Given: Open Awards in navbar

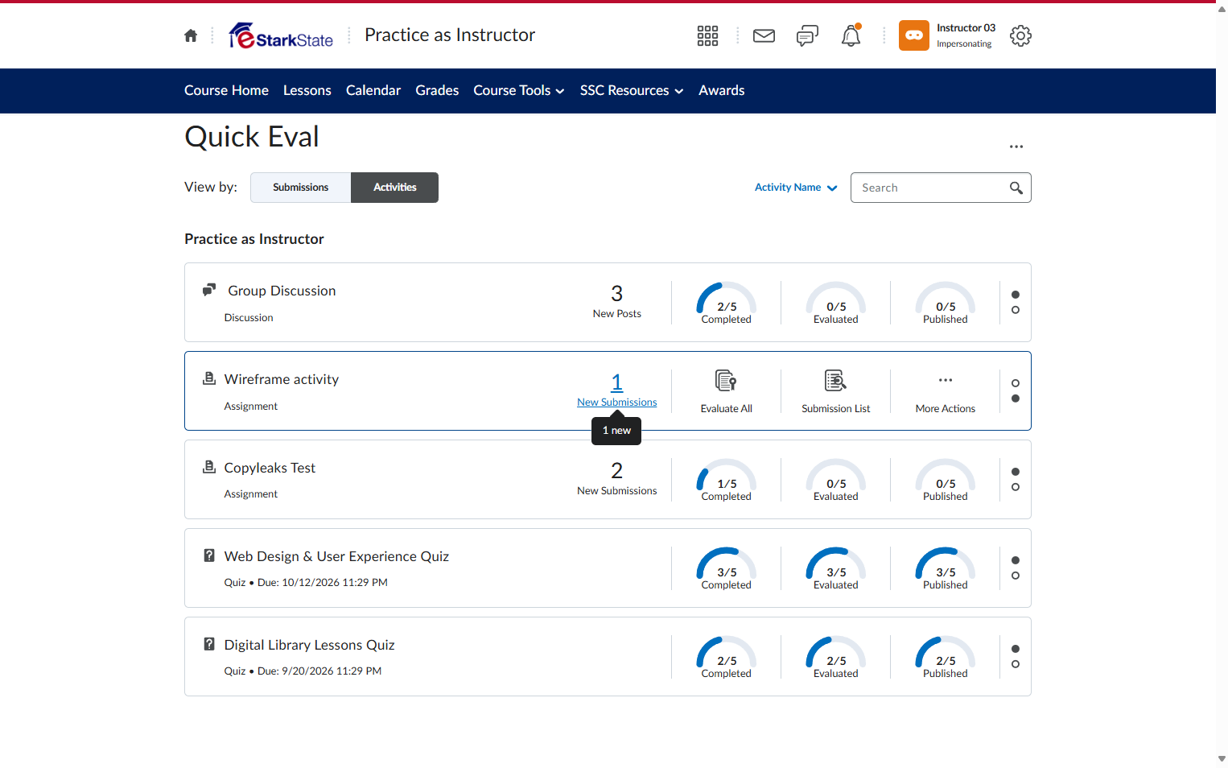Looking at the screenshot, I should pos(722,91).
